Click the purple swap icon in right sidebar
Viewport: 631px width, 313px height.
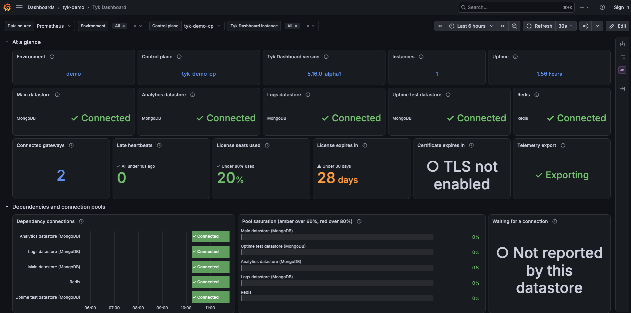[x=622, y=70]
